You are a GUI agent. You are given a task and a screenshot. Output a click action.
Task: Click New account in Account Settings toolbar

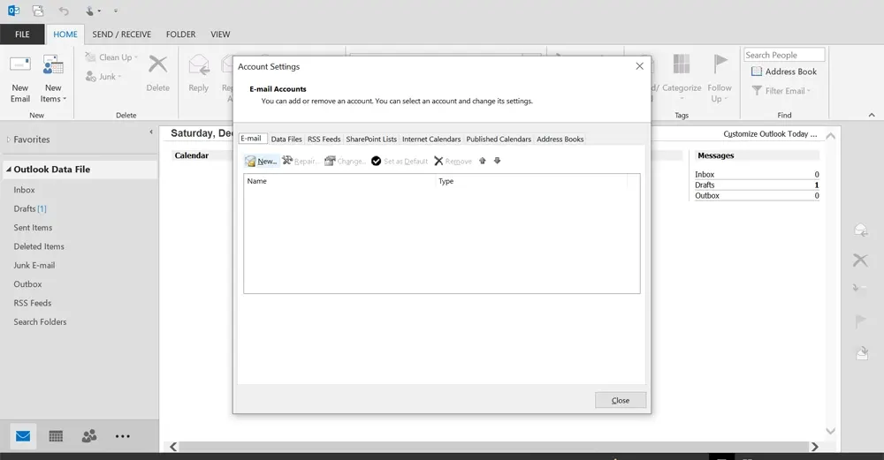pyautogui.click(x=262, y=161)
